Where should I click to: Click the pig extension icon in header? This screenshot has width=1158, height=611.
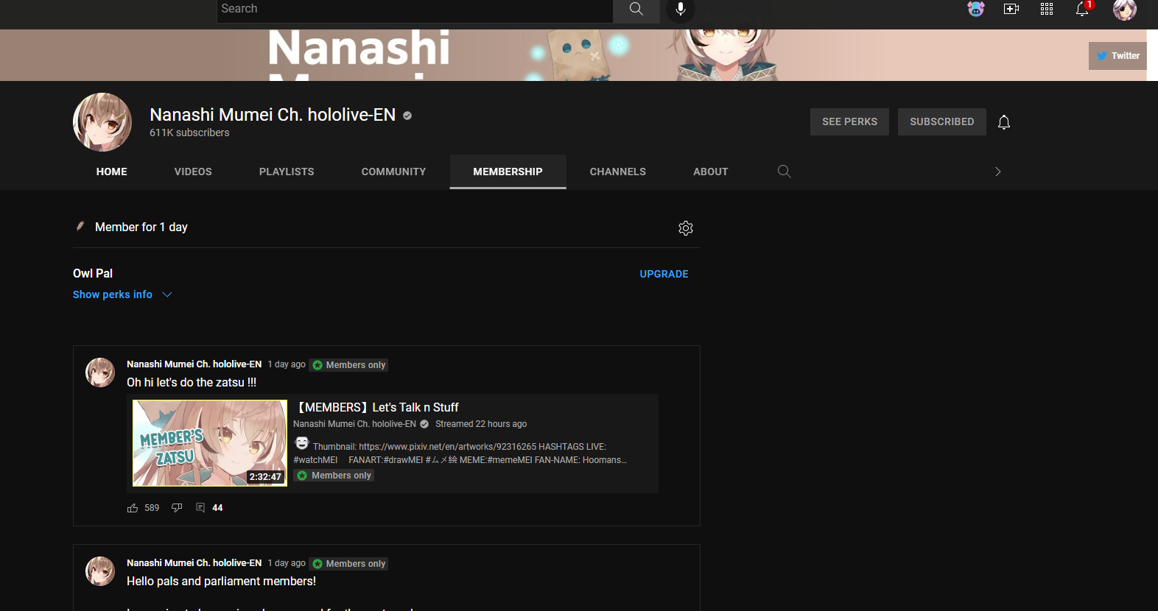976,9
